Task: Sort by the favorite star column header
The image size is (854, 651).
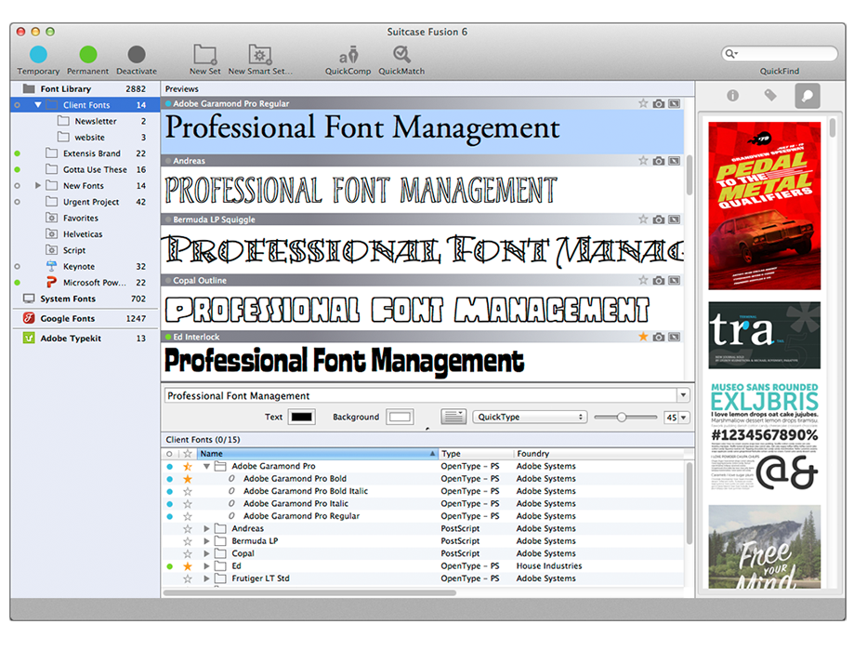Action: pyautogui.click(x=188, y=454)
